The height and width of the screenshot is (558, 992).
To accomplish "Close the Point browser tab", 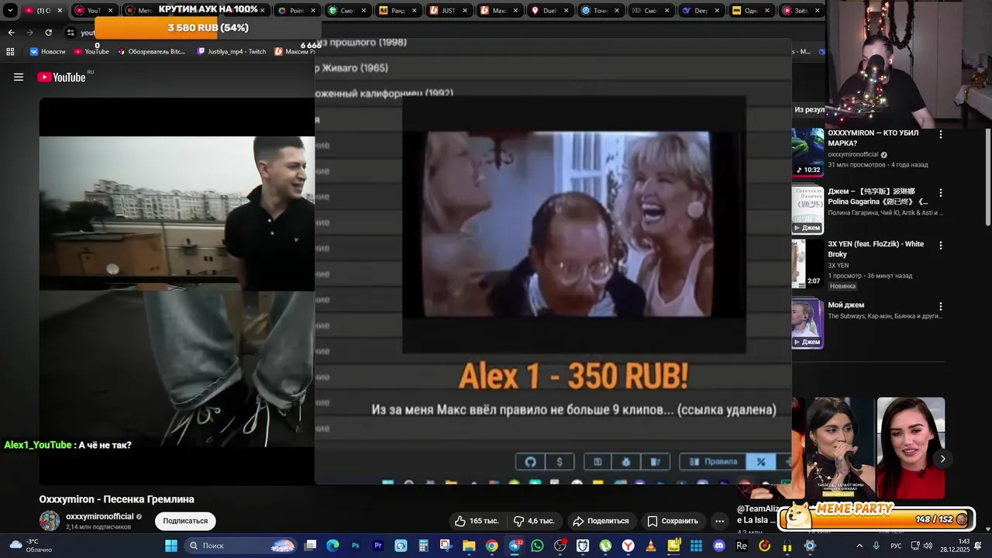I will pos(314,11).
